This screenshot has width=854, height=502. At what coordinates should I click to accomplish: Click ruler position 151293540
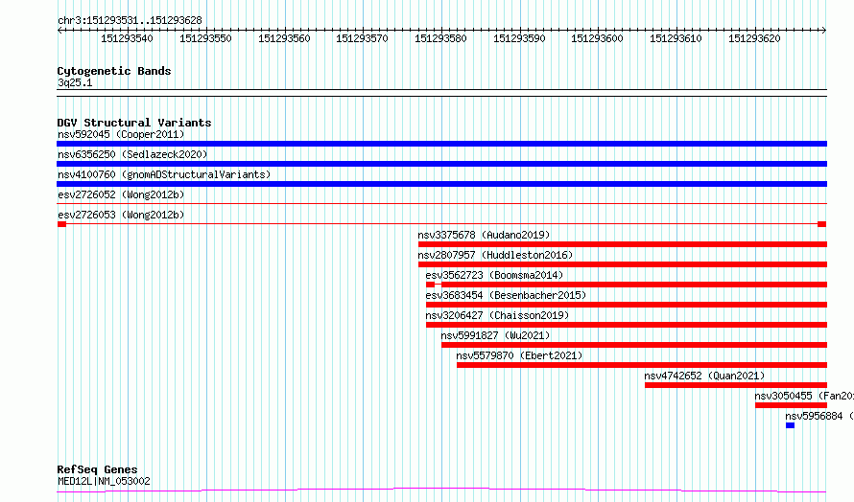[x=127, y=38]
